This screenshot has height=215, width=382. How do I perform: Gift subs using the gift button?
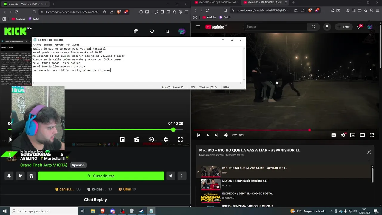coord(31,176)
